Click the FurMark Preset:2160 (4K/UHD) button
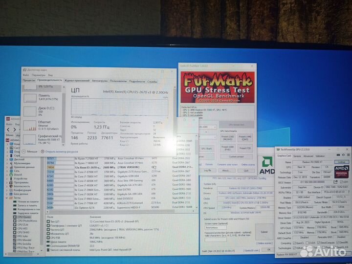The width and height of the screenshot is (352, 264). (x=228, y=138)
